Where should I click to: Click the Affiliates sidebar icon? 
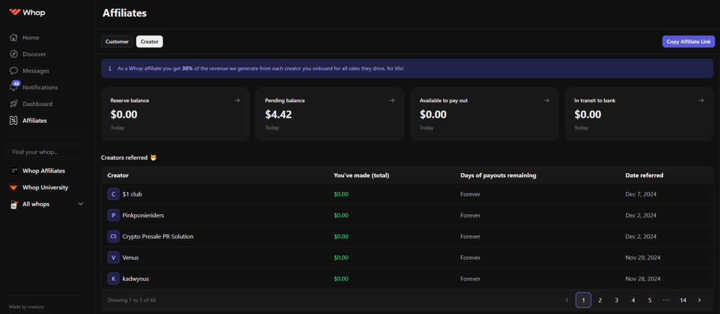(x=14, y=120)
